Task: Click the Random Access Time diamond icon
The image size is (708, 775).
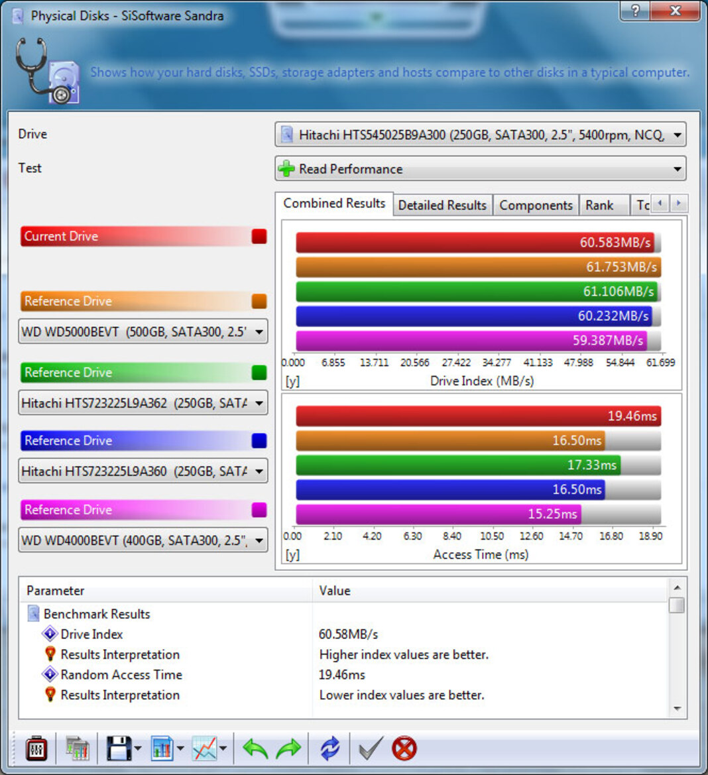Action: [x=50, y=674]
